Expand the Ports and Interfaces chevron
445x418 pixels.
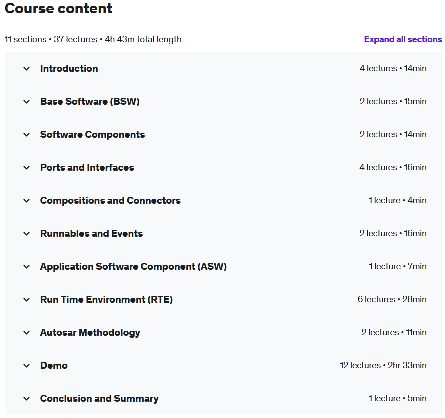pyautogui.click(x=26, y=167)
